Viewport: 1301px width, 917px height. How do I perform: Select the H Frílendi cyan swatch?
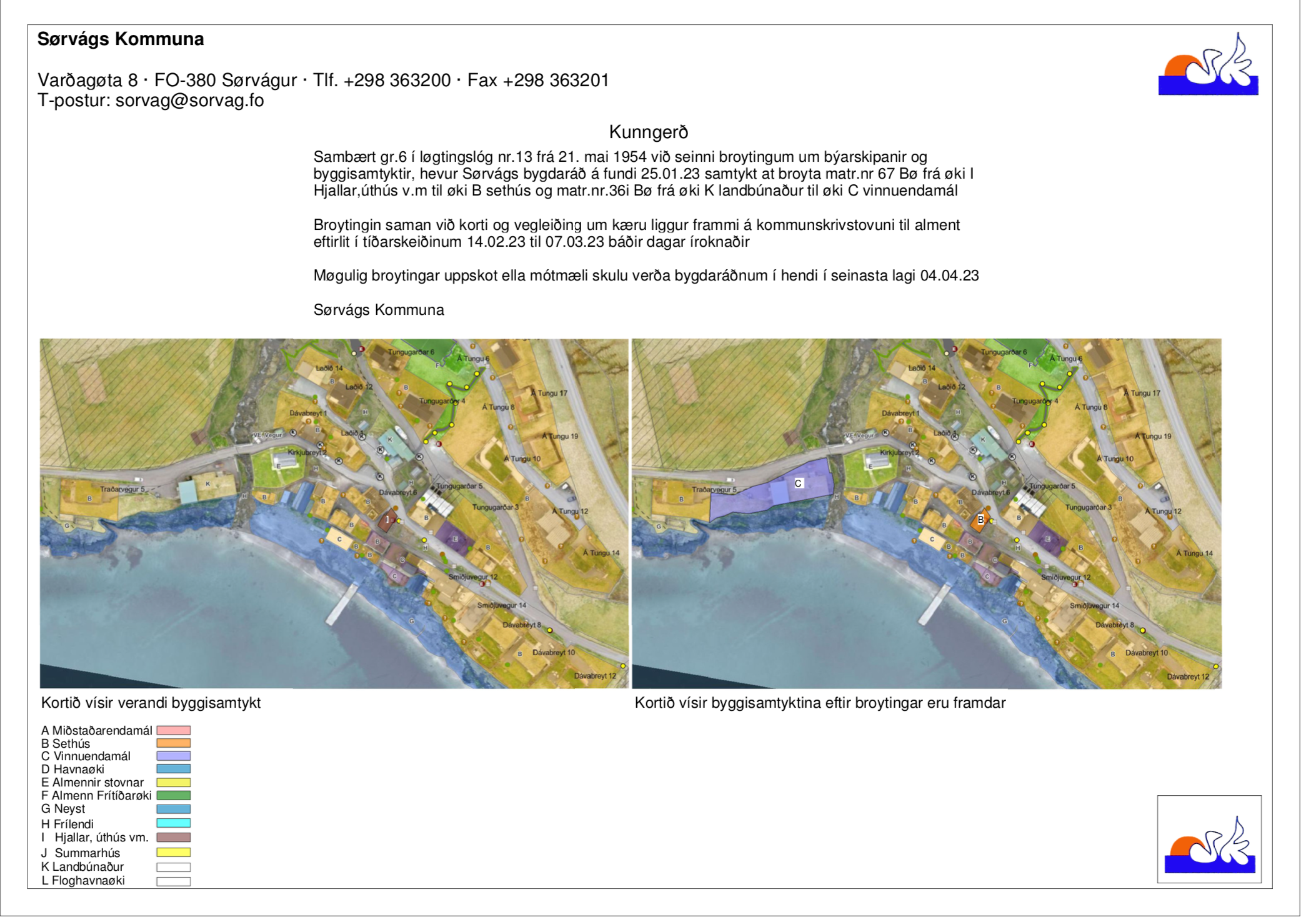click(x=174, y=823)
